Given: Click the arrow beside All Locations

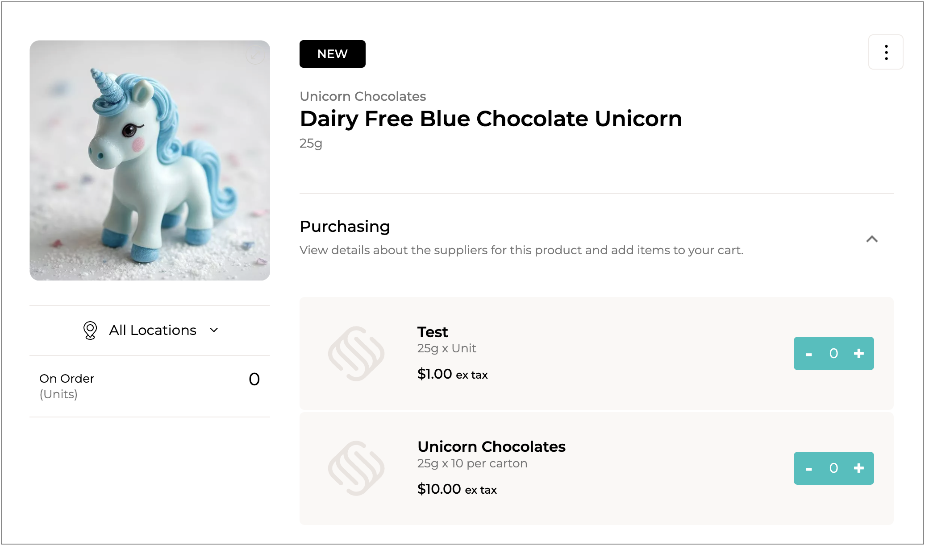Looking at the screenshot, I should (x=214, y=330).
